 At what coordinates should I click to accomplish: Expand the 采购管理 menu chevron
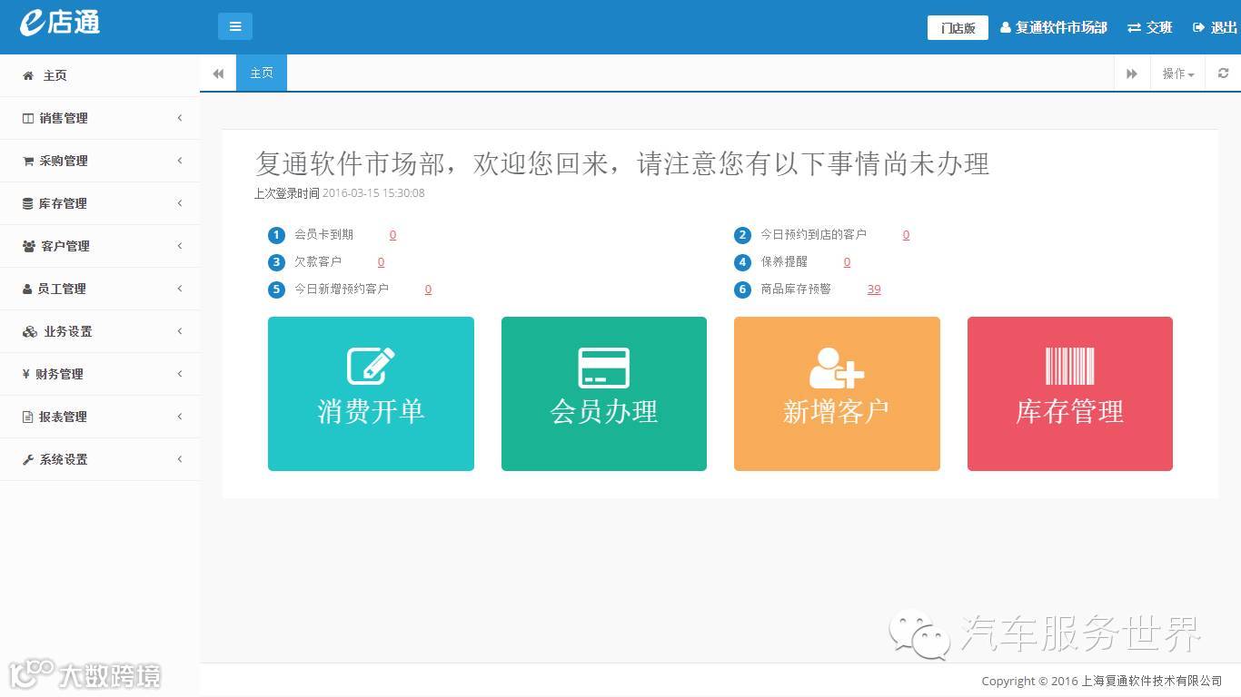pos(180,161)
